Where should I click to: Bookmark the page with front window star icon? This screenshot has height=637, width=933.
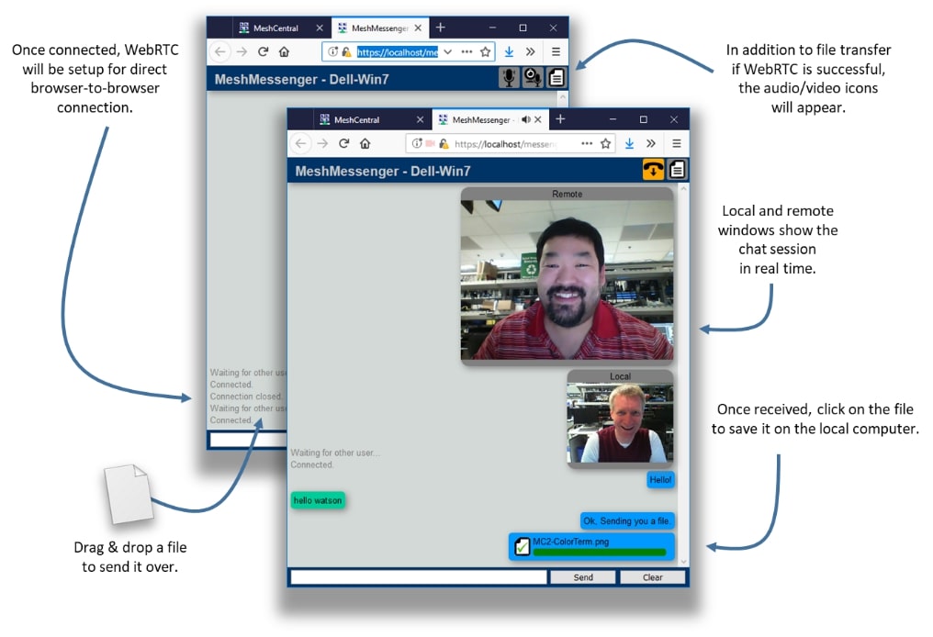(605, 143)
